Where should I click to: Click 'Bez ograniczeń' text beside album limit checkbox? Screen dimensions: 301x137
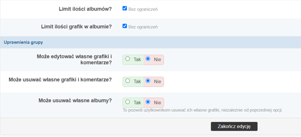pyautogui.click(x=143, y=9)
